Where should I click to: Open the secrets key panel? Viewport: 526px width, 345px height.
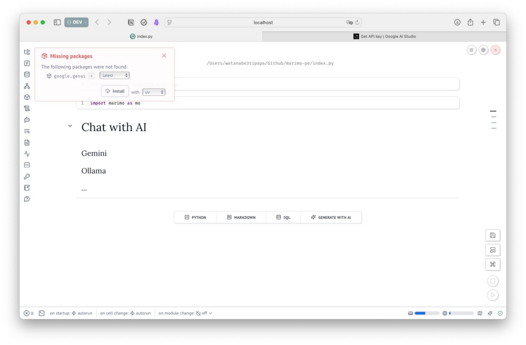point(27,176)
